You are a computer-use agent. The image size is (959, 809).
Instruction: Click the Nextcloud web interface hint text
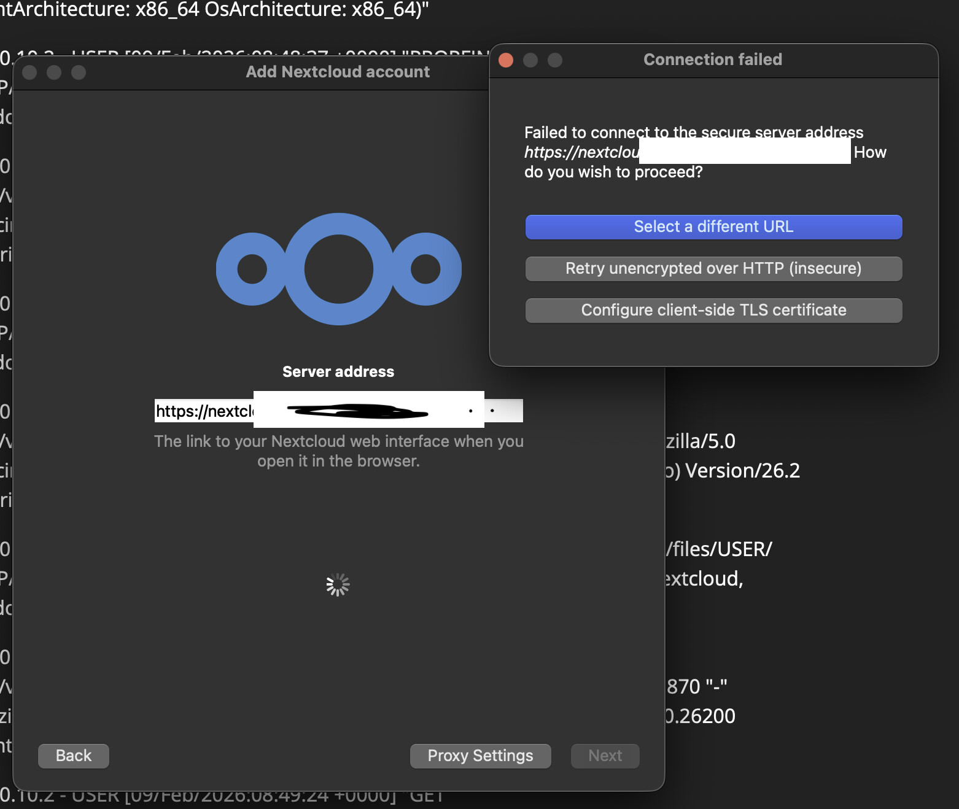pyautogui.click(x=338, y=451)
